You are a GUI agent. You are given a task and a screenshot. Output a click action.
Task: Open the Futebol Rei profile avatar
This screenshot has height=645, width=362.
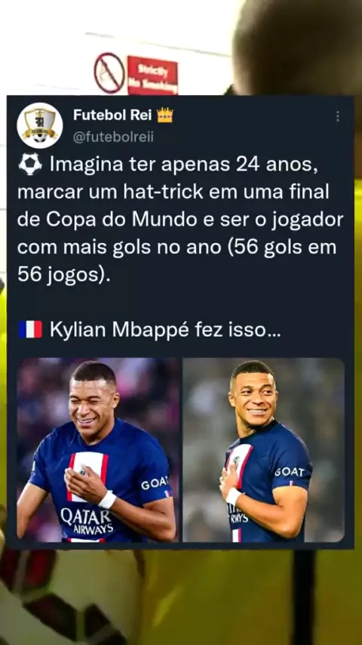pyautogui.click(x=40, y=125)
